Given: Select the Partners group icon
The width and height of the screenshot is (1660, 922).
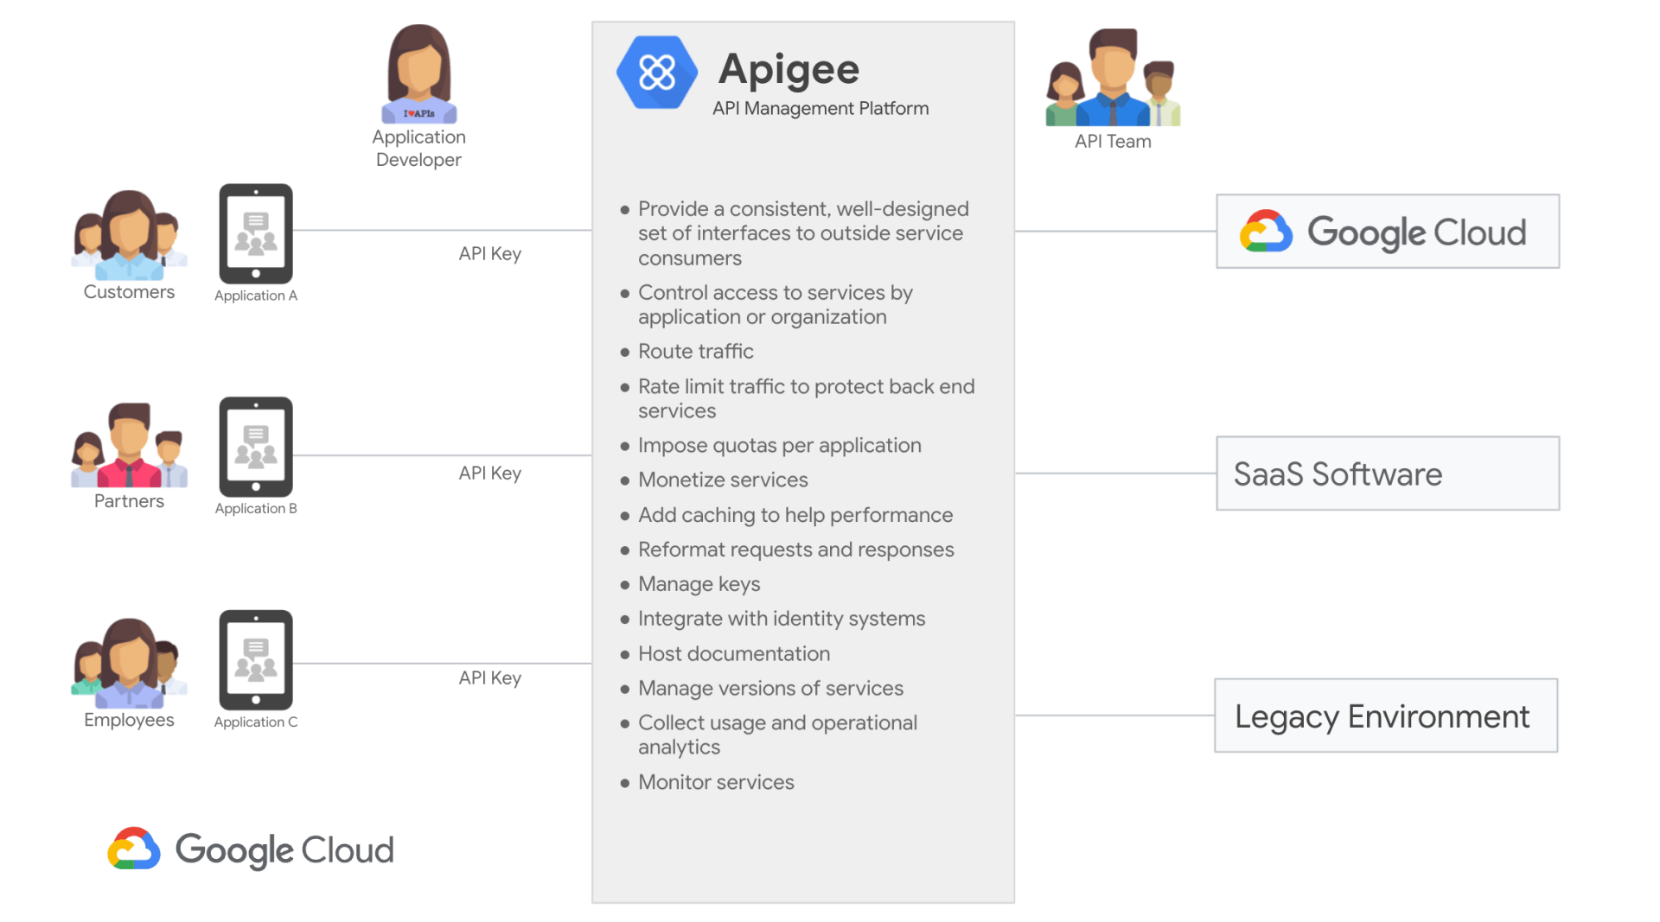Looking at the screenshot, I should (x=129, y=445).
